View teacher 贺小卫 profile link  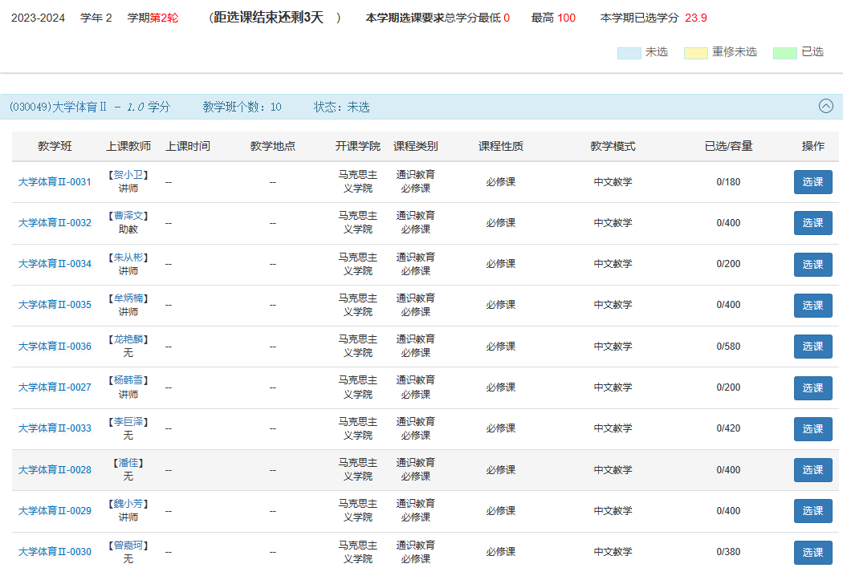point(128,175)
